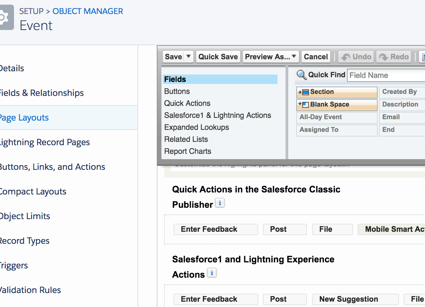This screenshot has width=425, height=307.
Task: Click the Cancel button
Action: tap(316, 57)
